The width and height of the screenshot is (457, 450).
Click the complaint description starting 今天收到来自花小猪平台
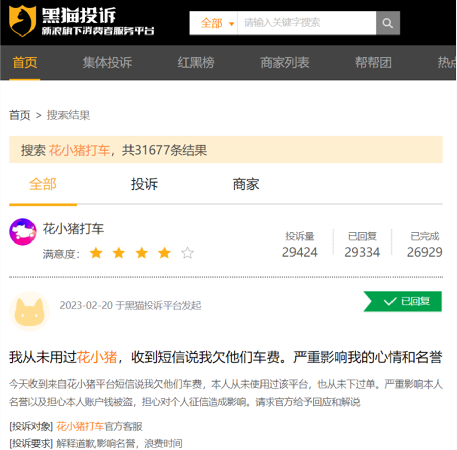pos(226,393)
